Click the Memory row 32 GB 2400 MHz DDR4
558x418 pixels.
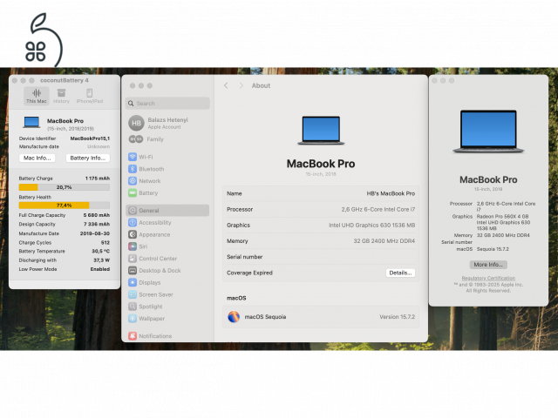[321, 241]
